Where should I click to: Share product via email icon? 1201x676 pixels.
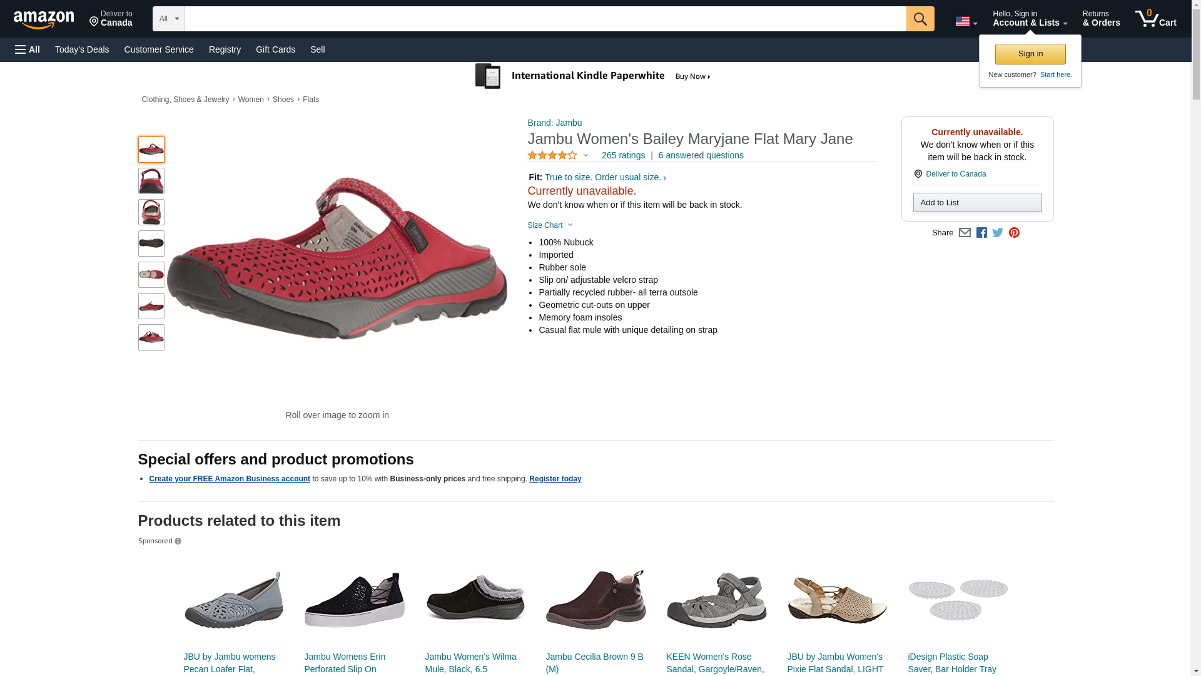[965, 233]
